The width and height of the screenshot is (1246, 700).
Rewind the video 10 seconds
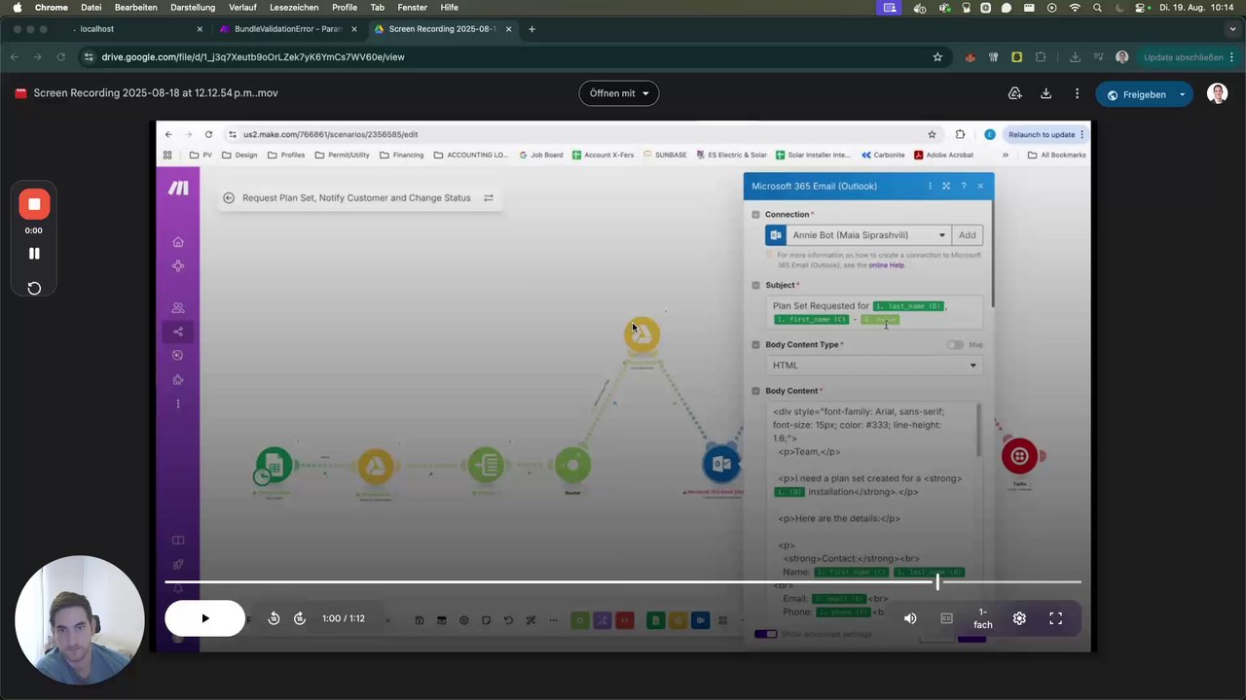click(274, 618)
